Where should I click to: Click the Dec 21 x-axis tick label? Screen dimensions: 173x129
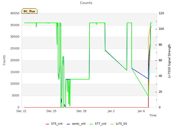click(x=21, y=111)
